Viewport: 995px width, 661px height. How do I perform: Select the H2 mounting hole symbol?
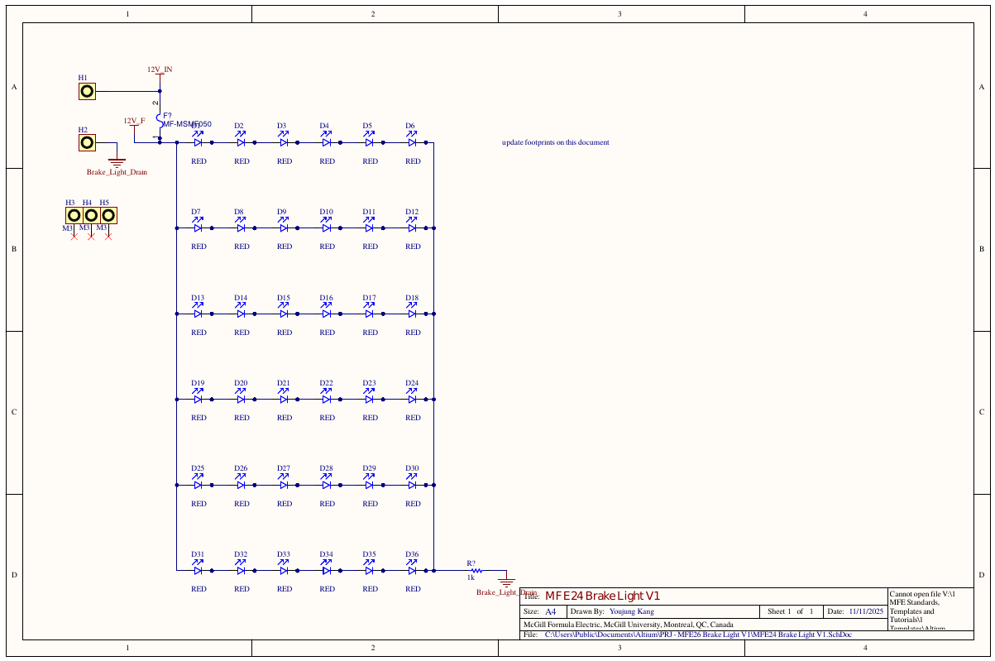(87, 143)
